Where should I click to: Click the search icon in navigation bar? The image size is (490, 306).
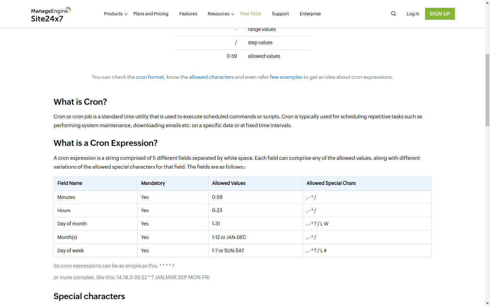pos(393,14)
